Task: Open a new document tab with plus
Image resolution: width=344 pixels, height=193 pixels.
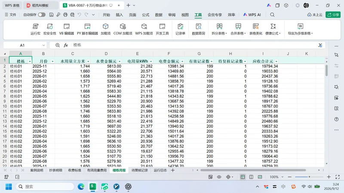Action: click(128, 5)
